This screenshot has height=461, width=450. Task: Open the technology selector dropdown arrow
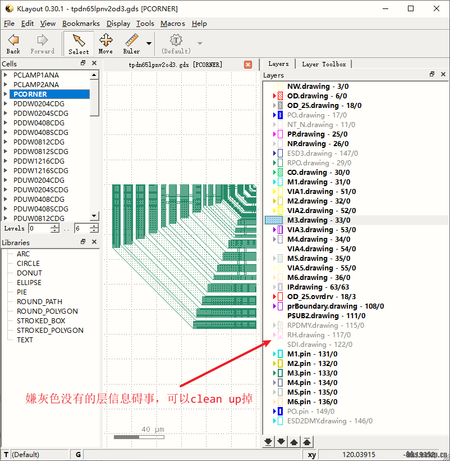click(200, 43)
